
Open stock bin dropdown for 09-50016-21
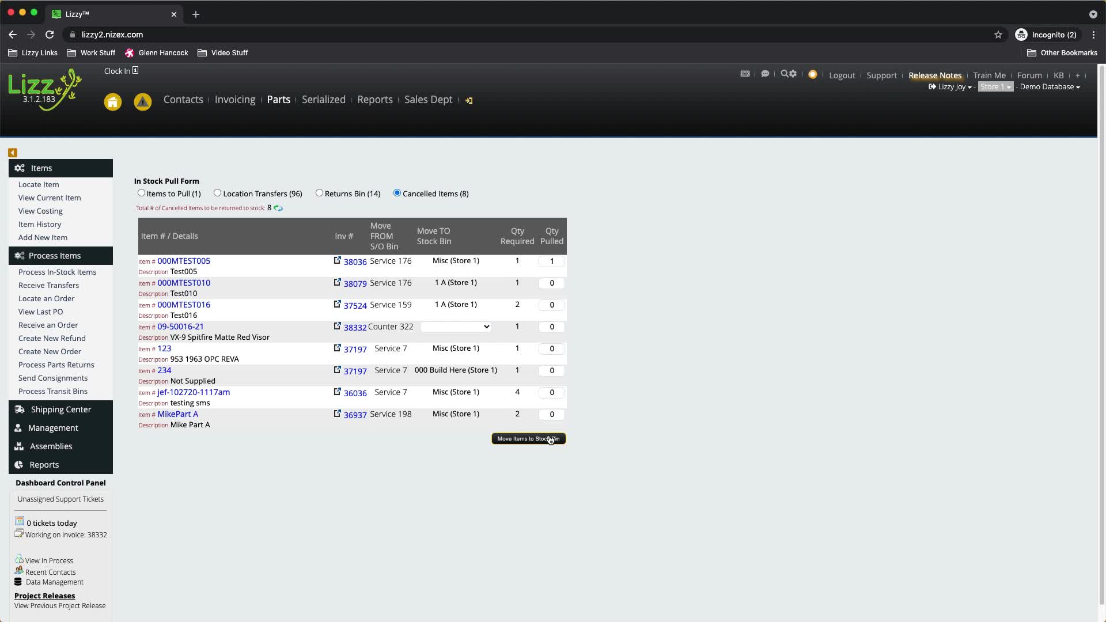455,327
